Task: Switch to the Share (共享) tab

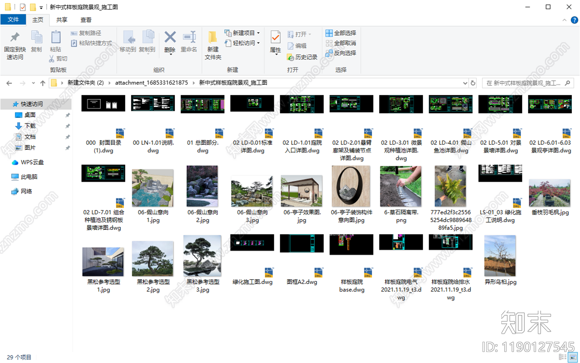Action: [x=62, y=20]
